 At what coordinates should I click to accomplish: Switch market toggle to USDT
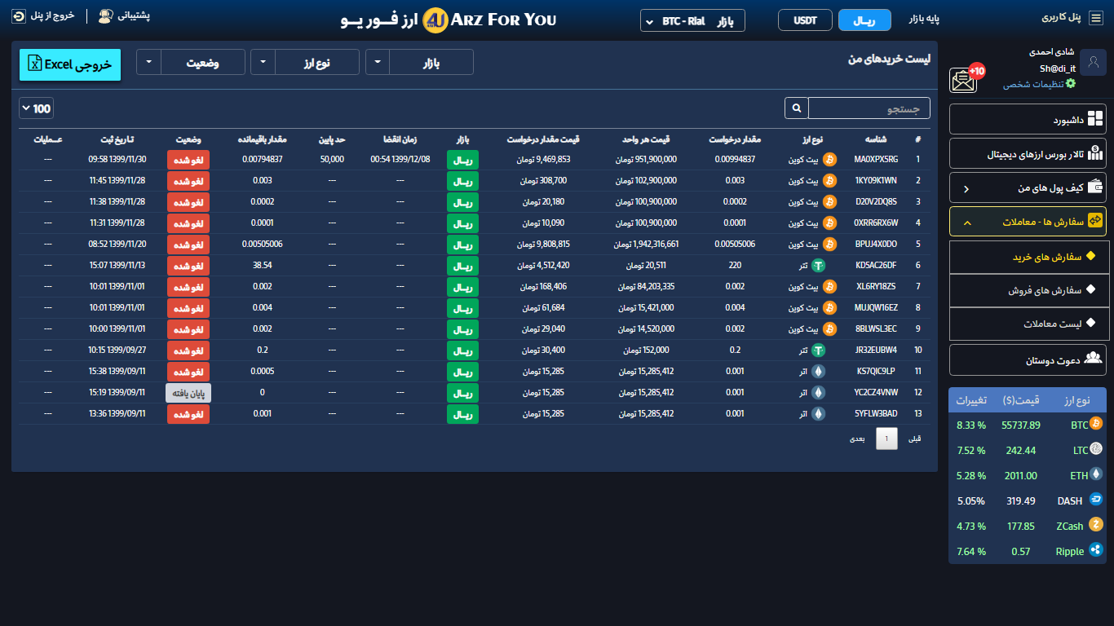804,20
